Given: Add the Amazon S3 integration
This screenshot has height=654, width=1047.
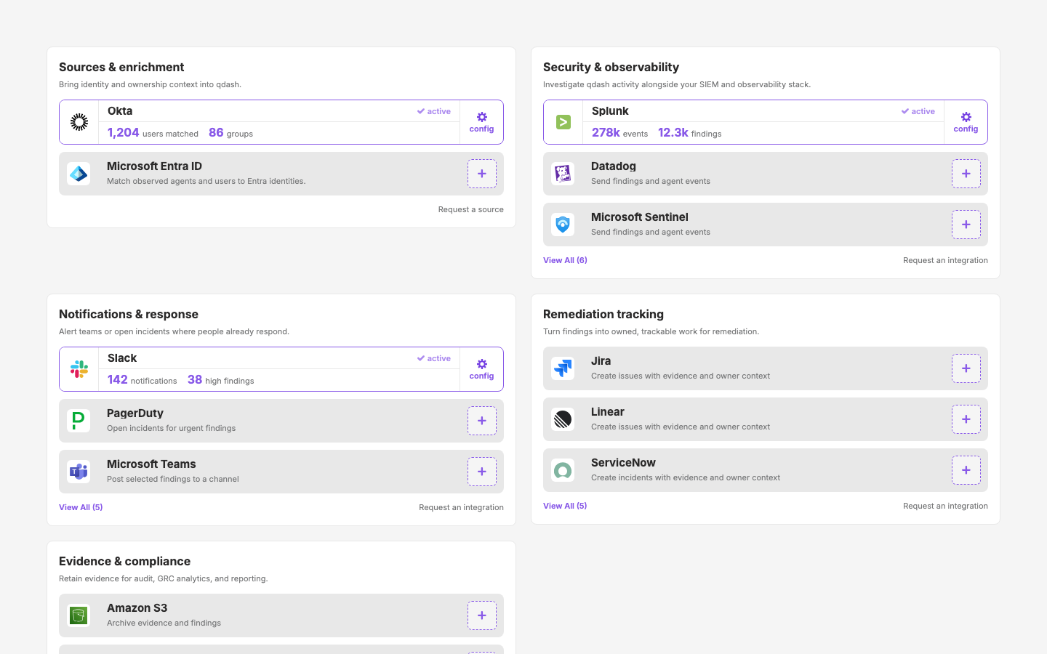Looking at the screenshot, I should tap(481, 615).
